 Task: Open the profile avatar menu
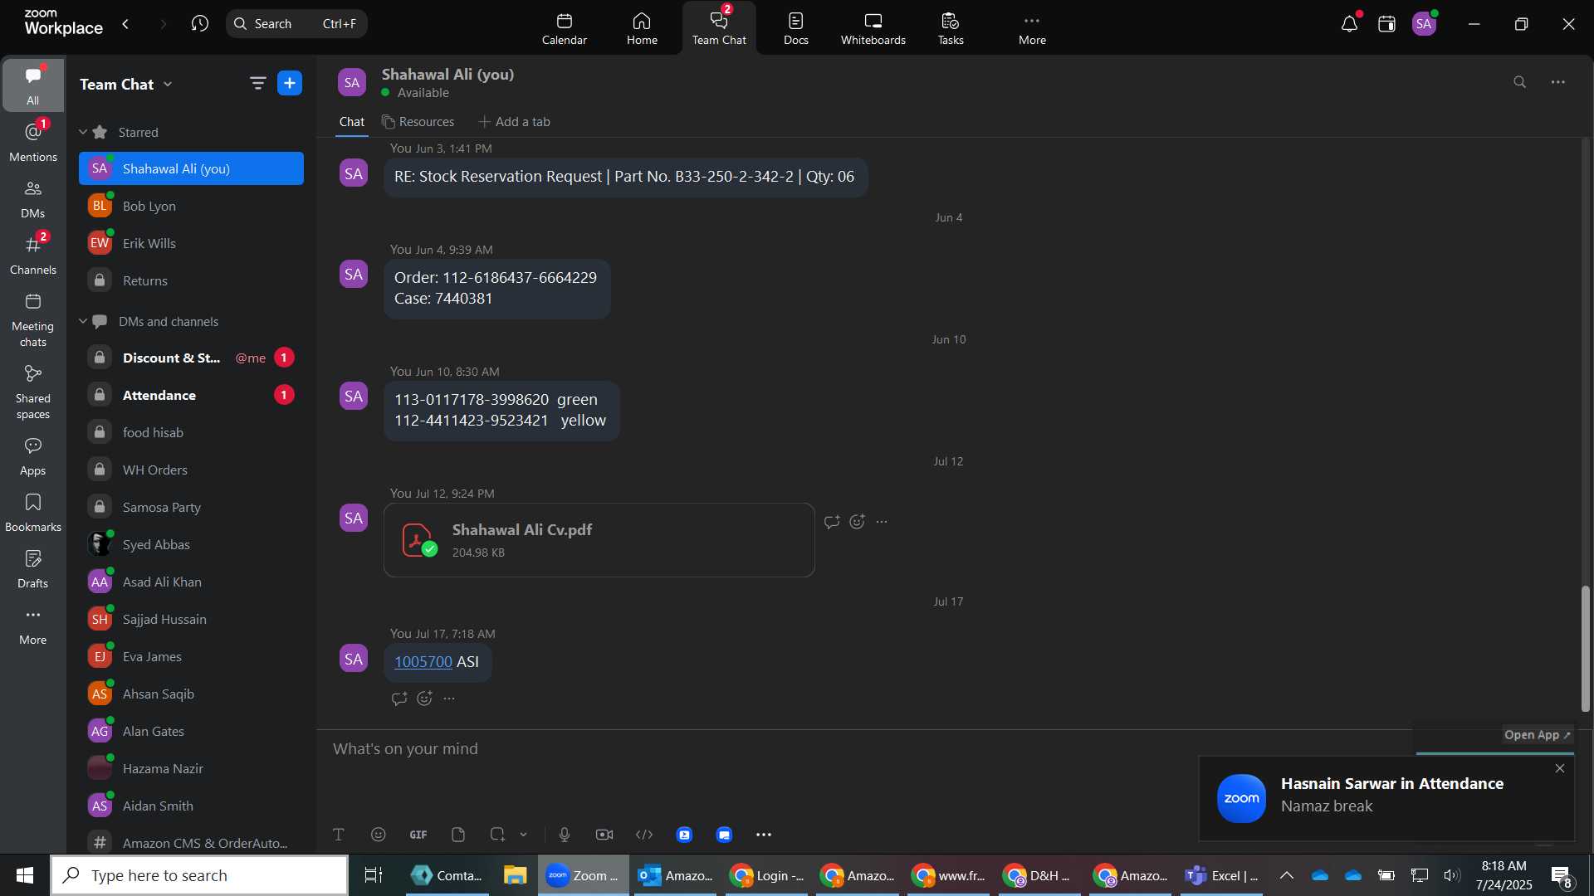[1425, 24]
